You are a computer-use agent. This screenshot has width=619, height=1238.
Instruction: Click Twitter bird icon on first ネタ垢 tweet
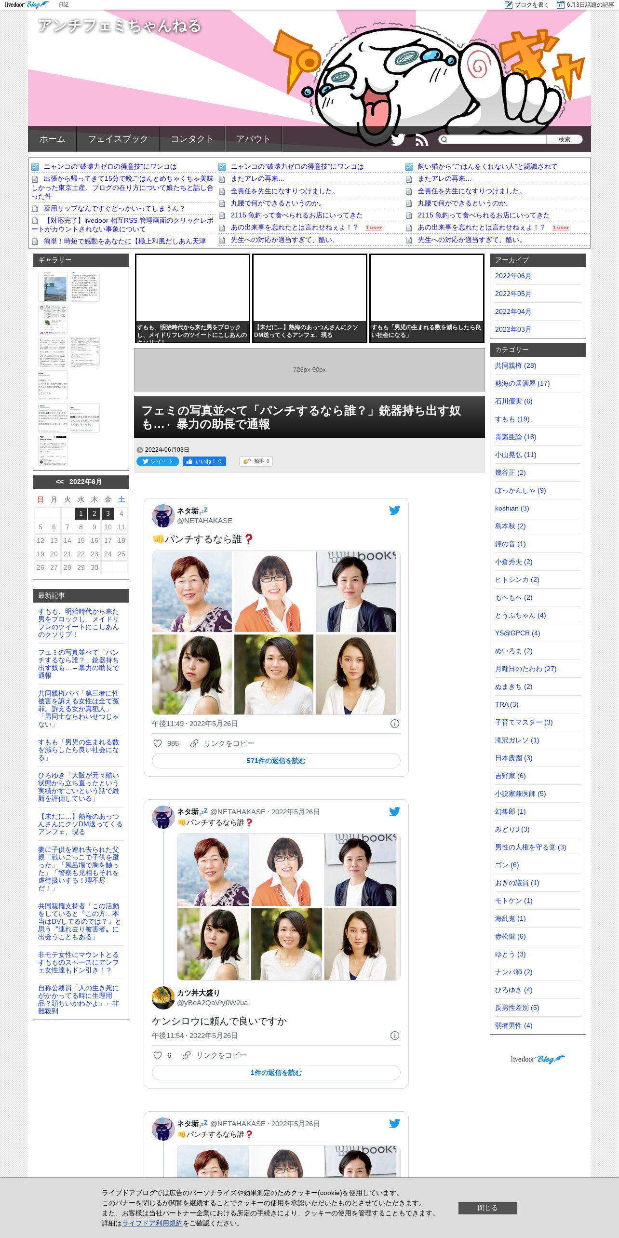(x=394, y=510)
